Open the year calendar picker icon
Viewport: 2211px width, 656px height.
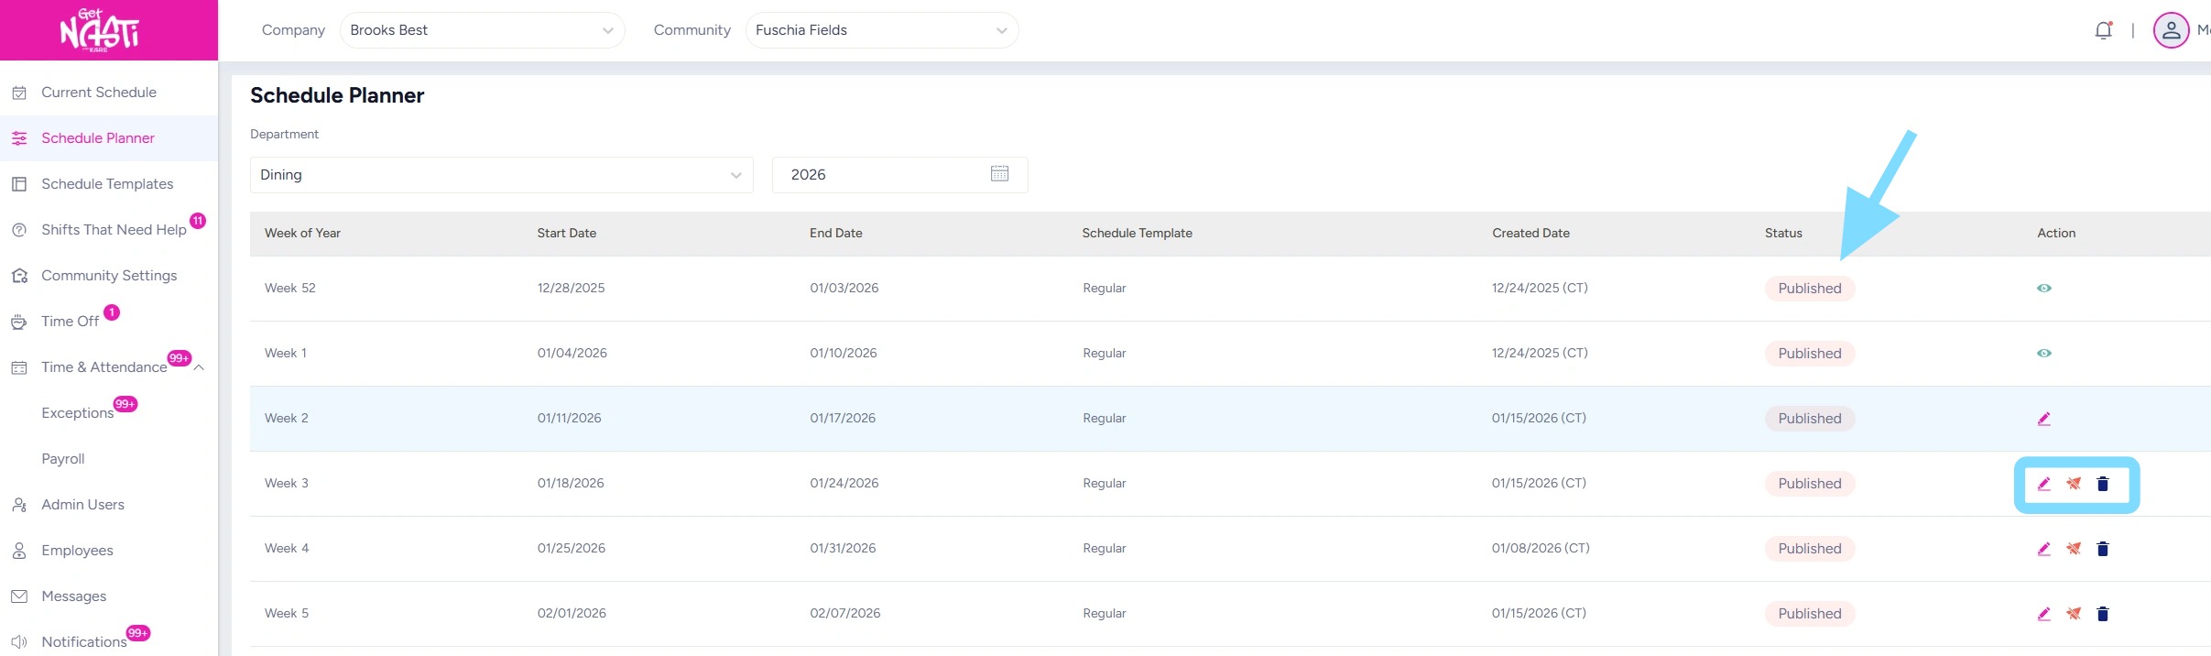pos(999,174)
